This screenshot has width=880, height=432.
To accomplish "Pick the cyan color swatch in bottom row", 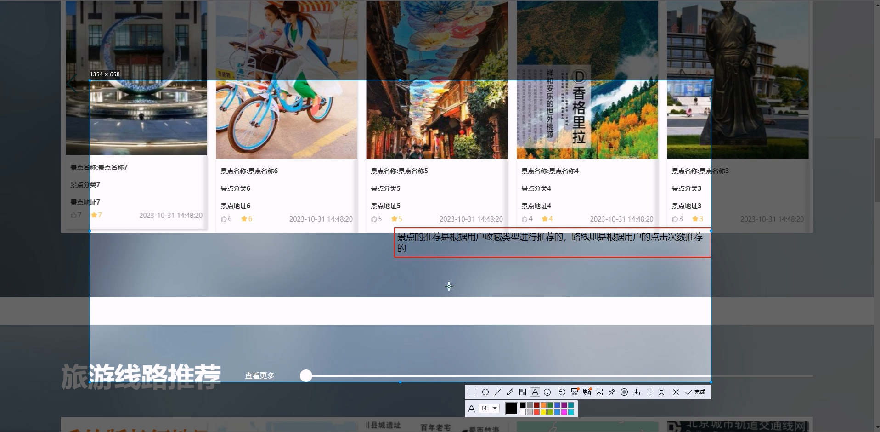I will click(x=571, y=412).
